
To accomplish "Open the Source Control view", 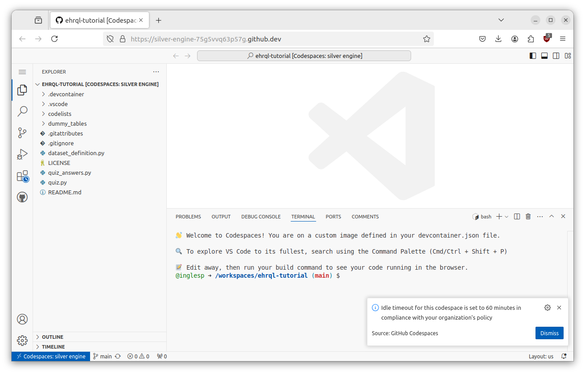I will pos(22,133).
